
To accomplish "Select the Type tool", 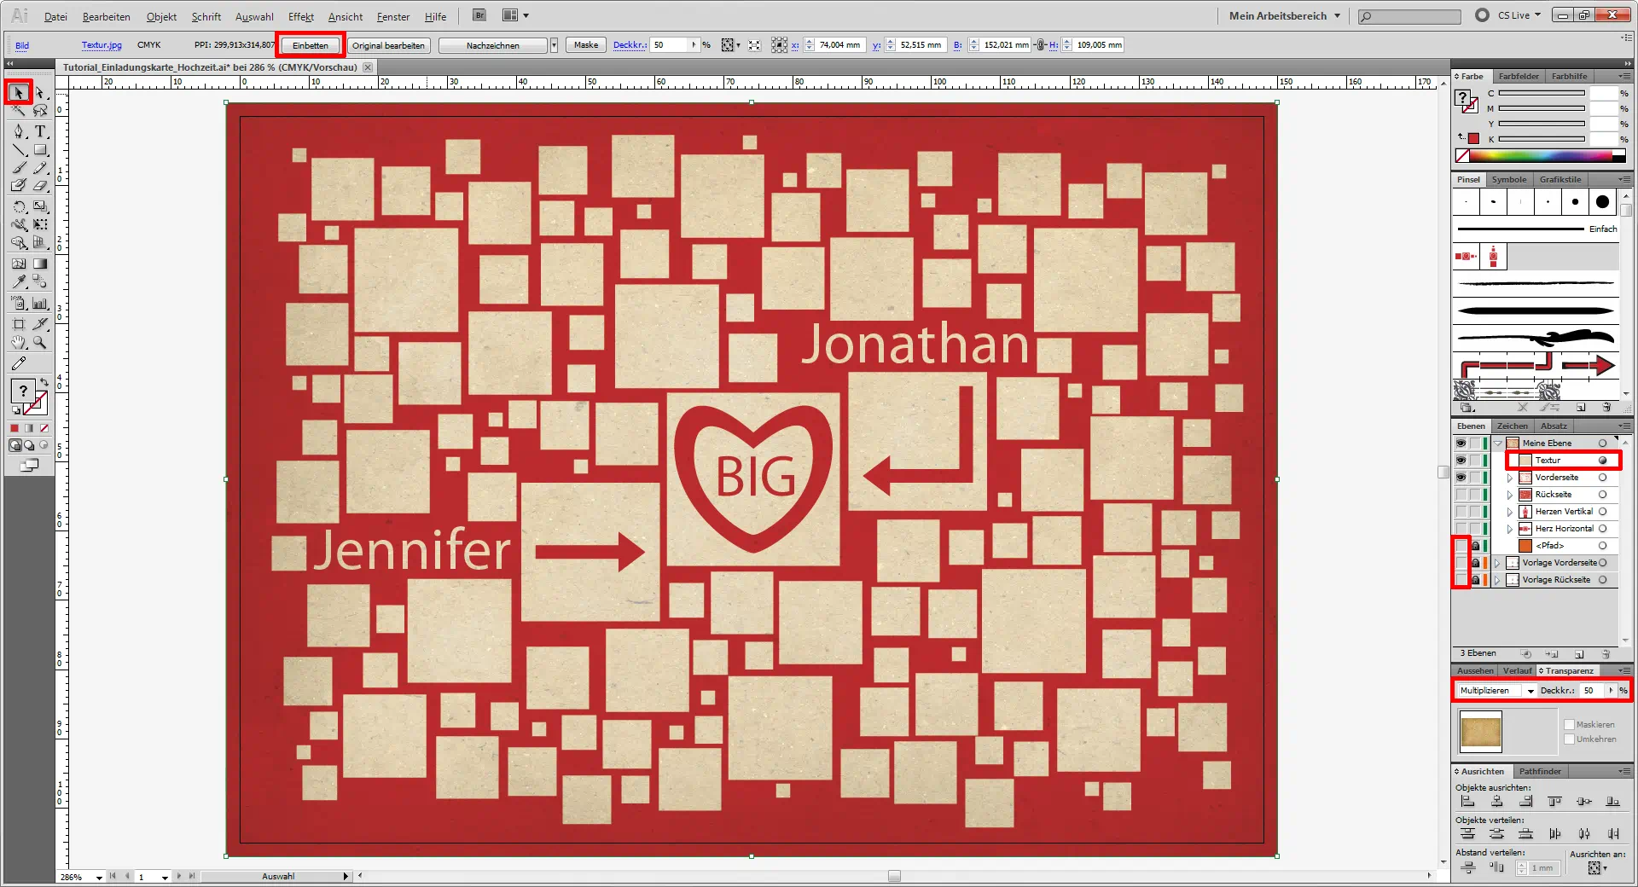I will (40, 131).
